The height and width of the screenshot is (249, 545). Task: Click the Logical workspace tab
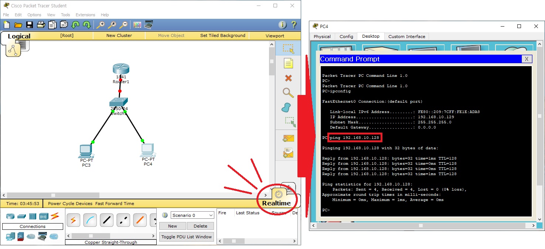(19, 36)
